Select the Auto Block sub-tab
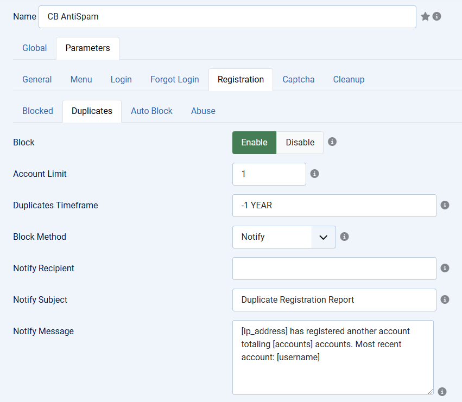 151,111
